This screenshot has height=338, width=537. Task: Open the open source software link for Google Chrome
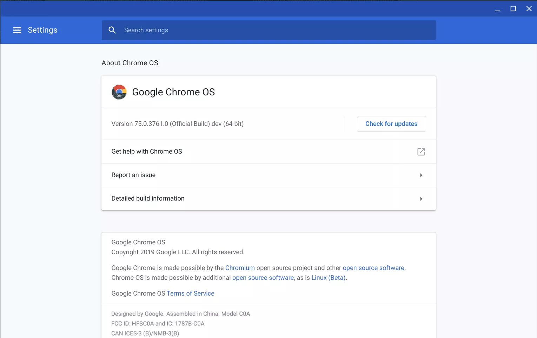pyautogui.click(x=373, y=268)
